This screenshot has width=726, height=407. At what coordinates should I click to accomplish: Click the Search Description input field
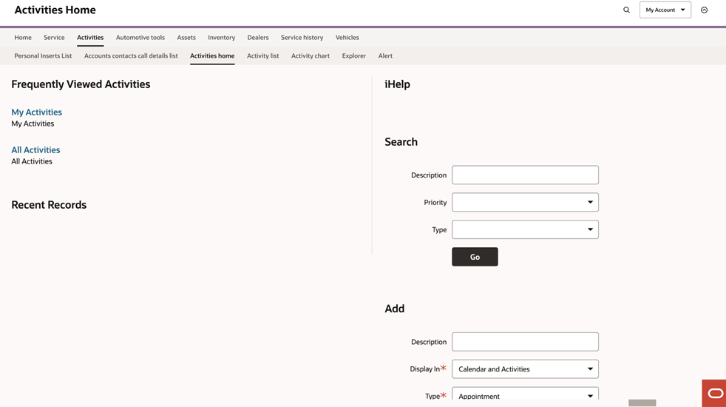(x=525, y=175)
